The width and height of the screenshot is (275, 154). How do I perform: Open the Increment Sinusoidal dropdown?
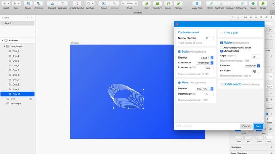252,65
